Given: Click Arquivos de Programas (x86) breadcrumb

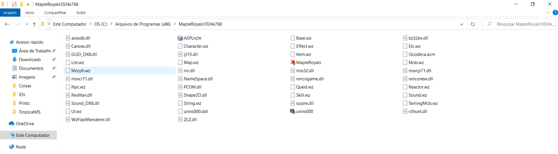Looking at the screenshot, I should coord(143,24).
